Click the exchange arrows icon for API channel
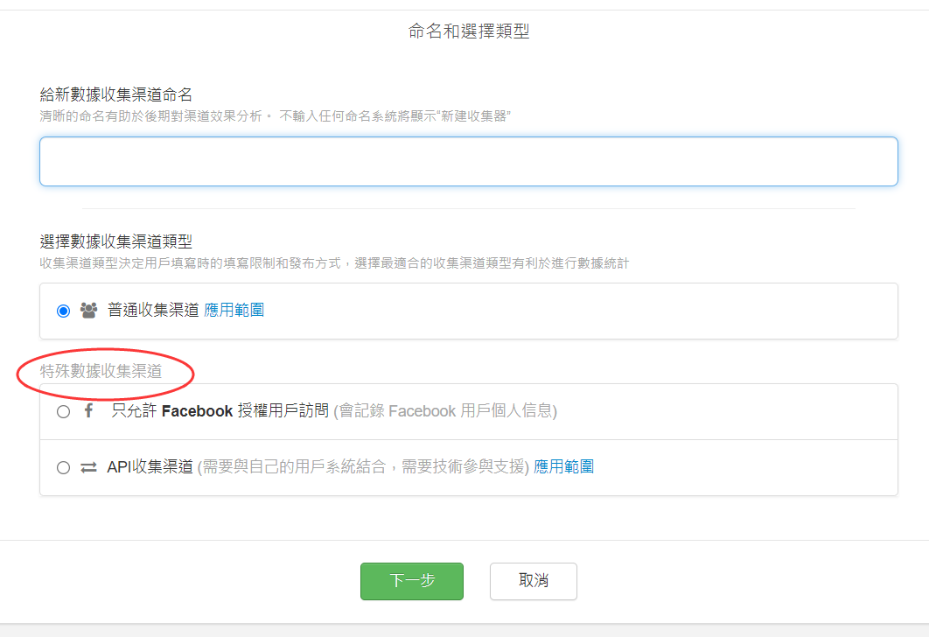 tap(88, 467)
